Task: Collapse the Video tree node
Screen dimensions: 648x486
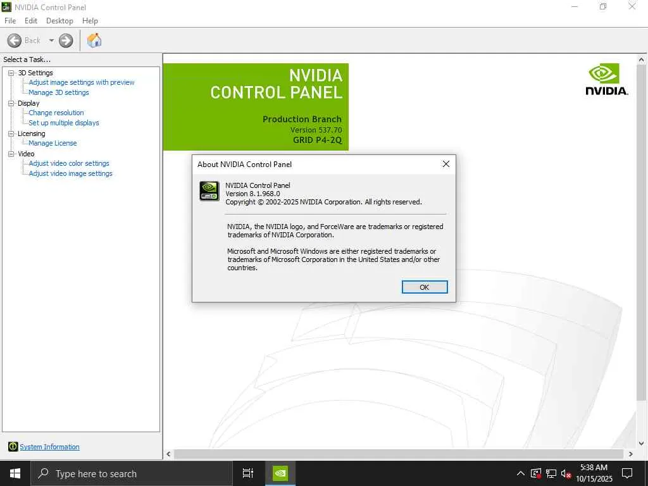Action: (11, 154)
